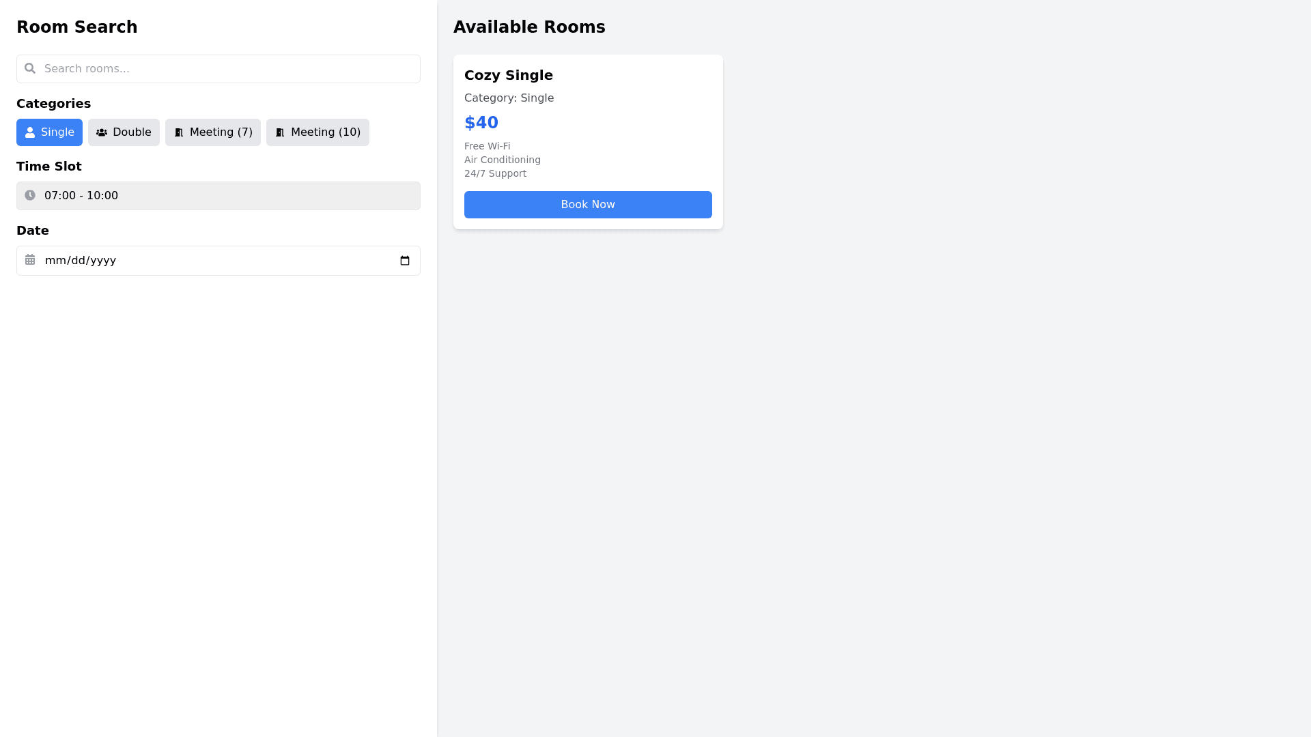Click the grey calendar icon beside the date
The image size is (1311, 737).
[x=30, y=260]
